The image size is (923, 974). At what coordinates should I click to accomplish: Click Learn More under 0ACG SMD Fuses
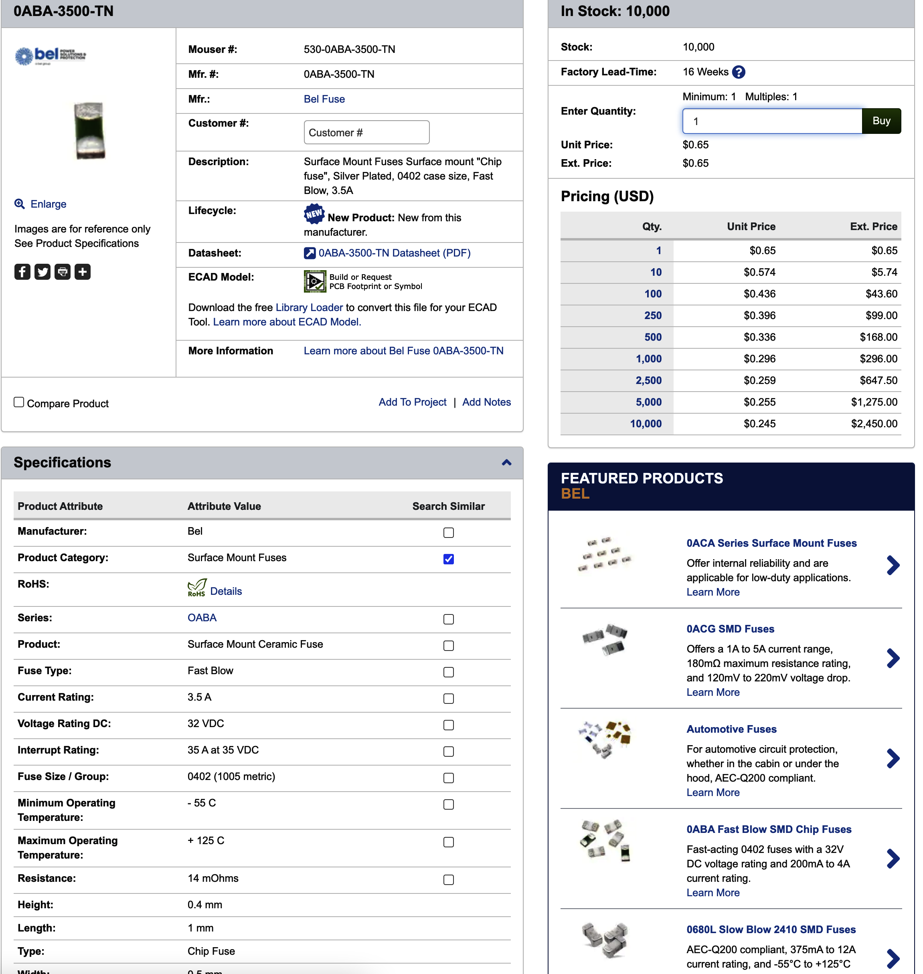(x=713, y=693)
